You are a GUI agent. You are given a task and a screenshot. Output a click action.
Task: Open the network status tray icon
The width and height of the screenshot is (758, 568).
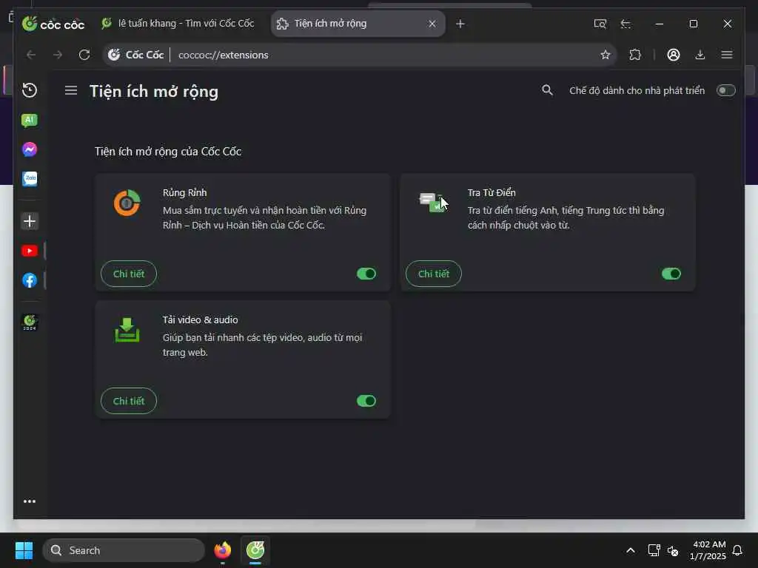[654, 550]
